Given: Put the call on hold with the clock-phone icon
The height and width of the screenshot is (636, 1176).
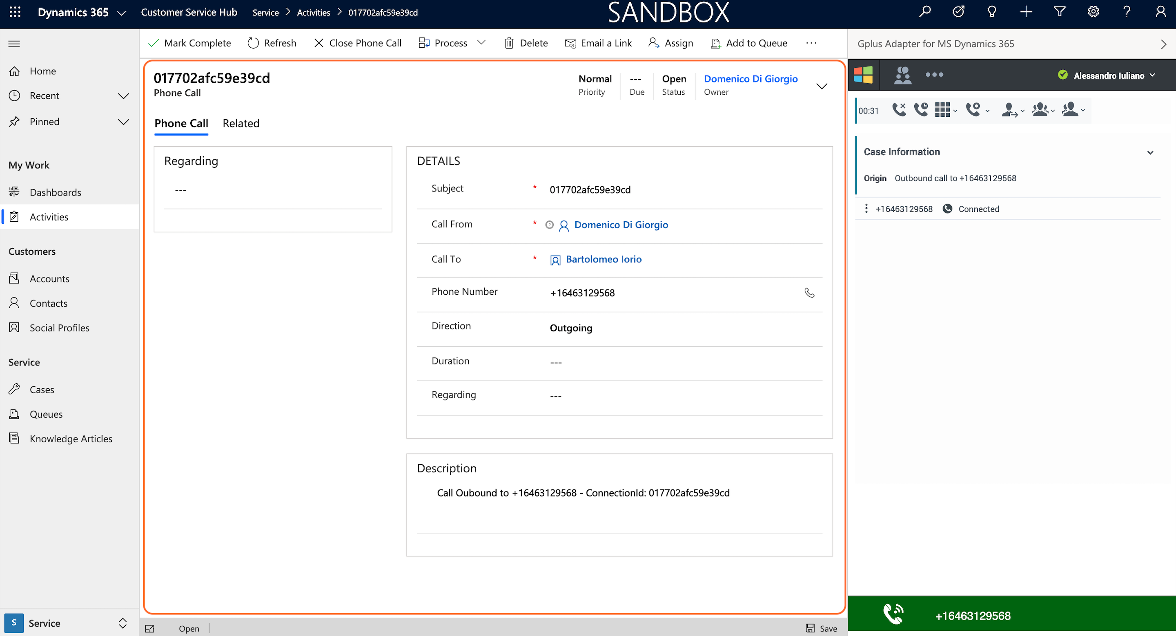Looking at the screenshot, I should (920, 110).
